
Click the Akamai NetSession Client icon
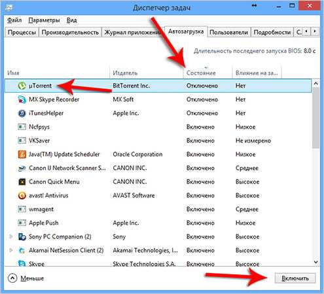click(22, 250)
